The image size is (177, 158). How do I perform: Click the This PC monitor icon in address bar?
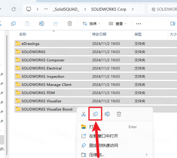[x=29, y=9]
